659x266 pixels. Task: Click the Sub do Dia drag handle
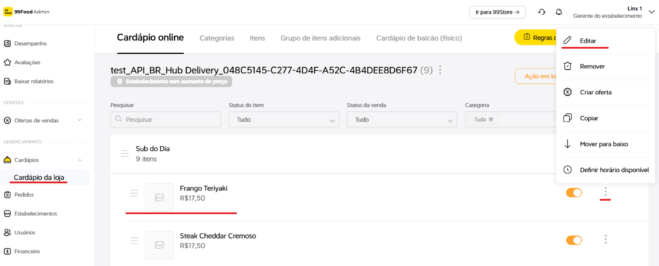tap(125, 154)
